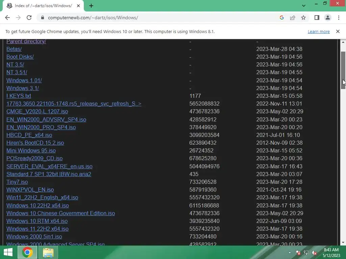Download POSready2009_CD.iso

pos(34,159)
